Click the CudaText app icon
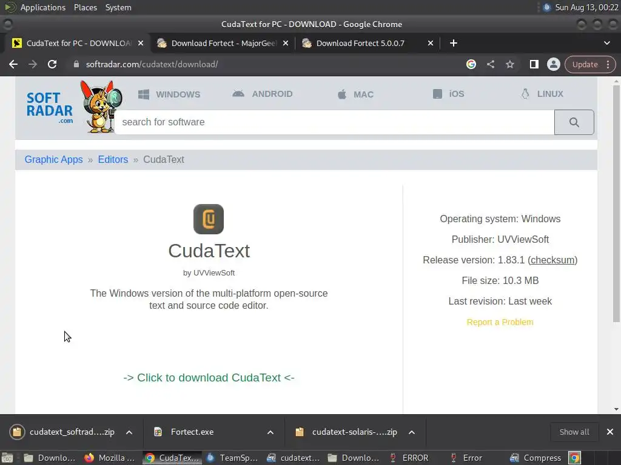Screen dimensions: 621x465 [209, 219]
